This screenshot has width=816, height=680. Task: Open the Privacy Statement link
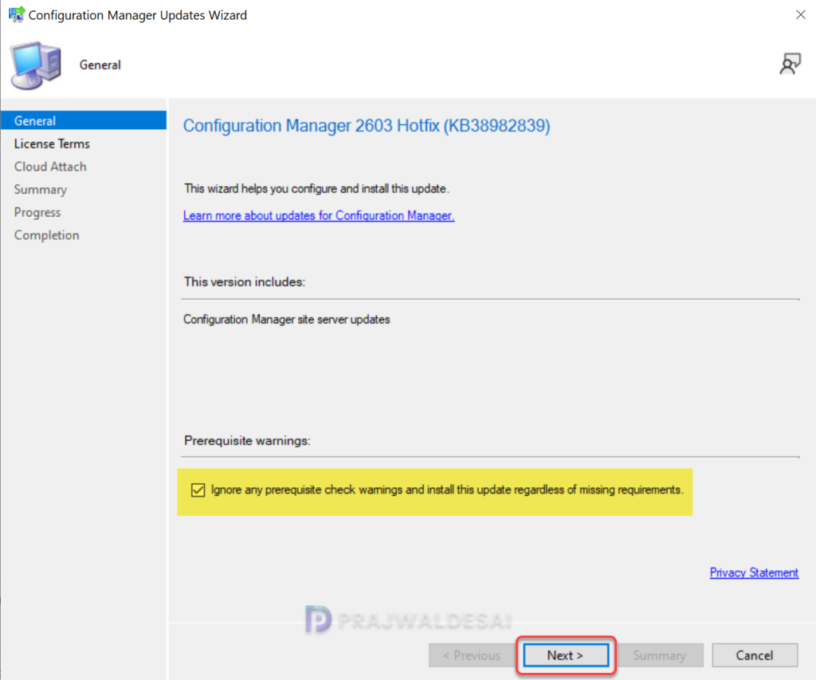point(754,572)
